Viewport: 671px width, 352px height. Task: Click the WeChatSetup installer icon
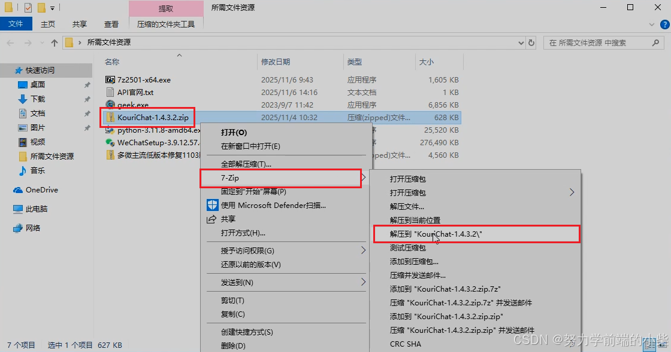point(110,142)
